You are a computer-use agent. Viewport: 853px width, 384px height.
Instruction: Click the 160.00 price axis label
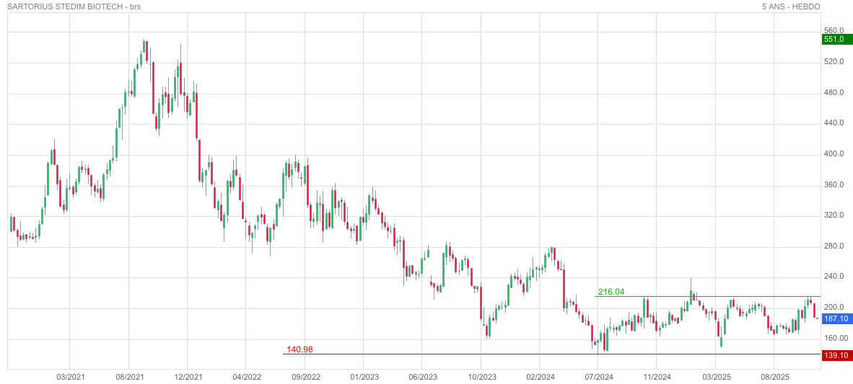point(836,339)
